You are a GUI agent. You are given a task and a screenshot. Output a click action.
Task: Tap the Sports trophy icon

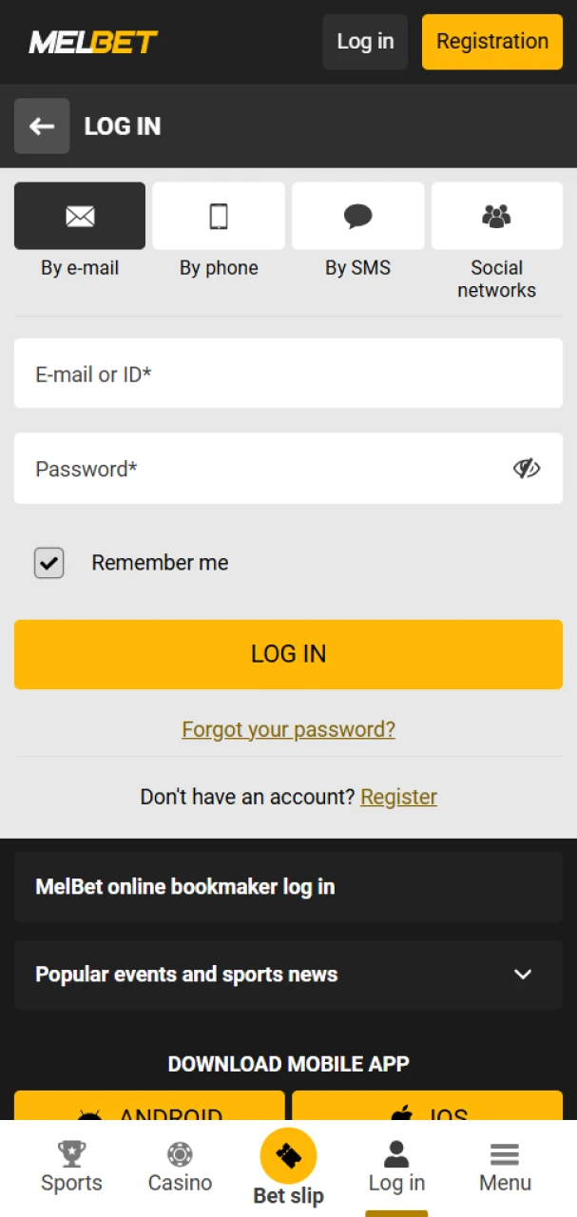(x=70, y=1154)
